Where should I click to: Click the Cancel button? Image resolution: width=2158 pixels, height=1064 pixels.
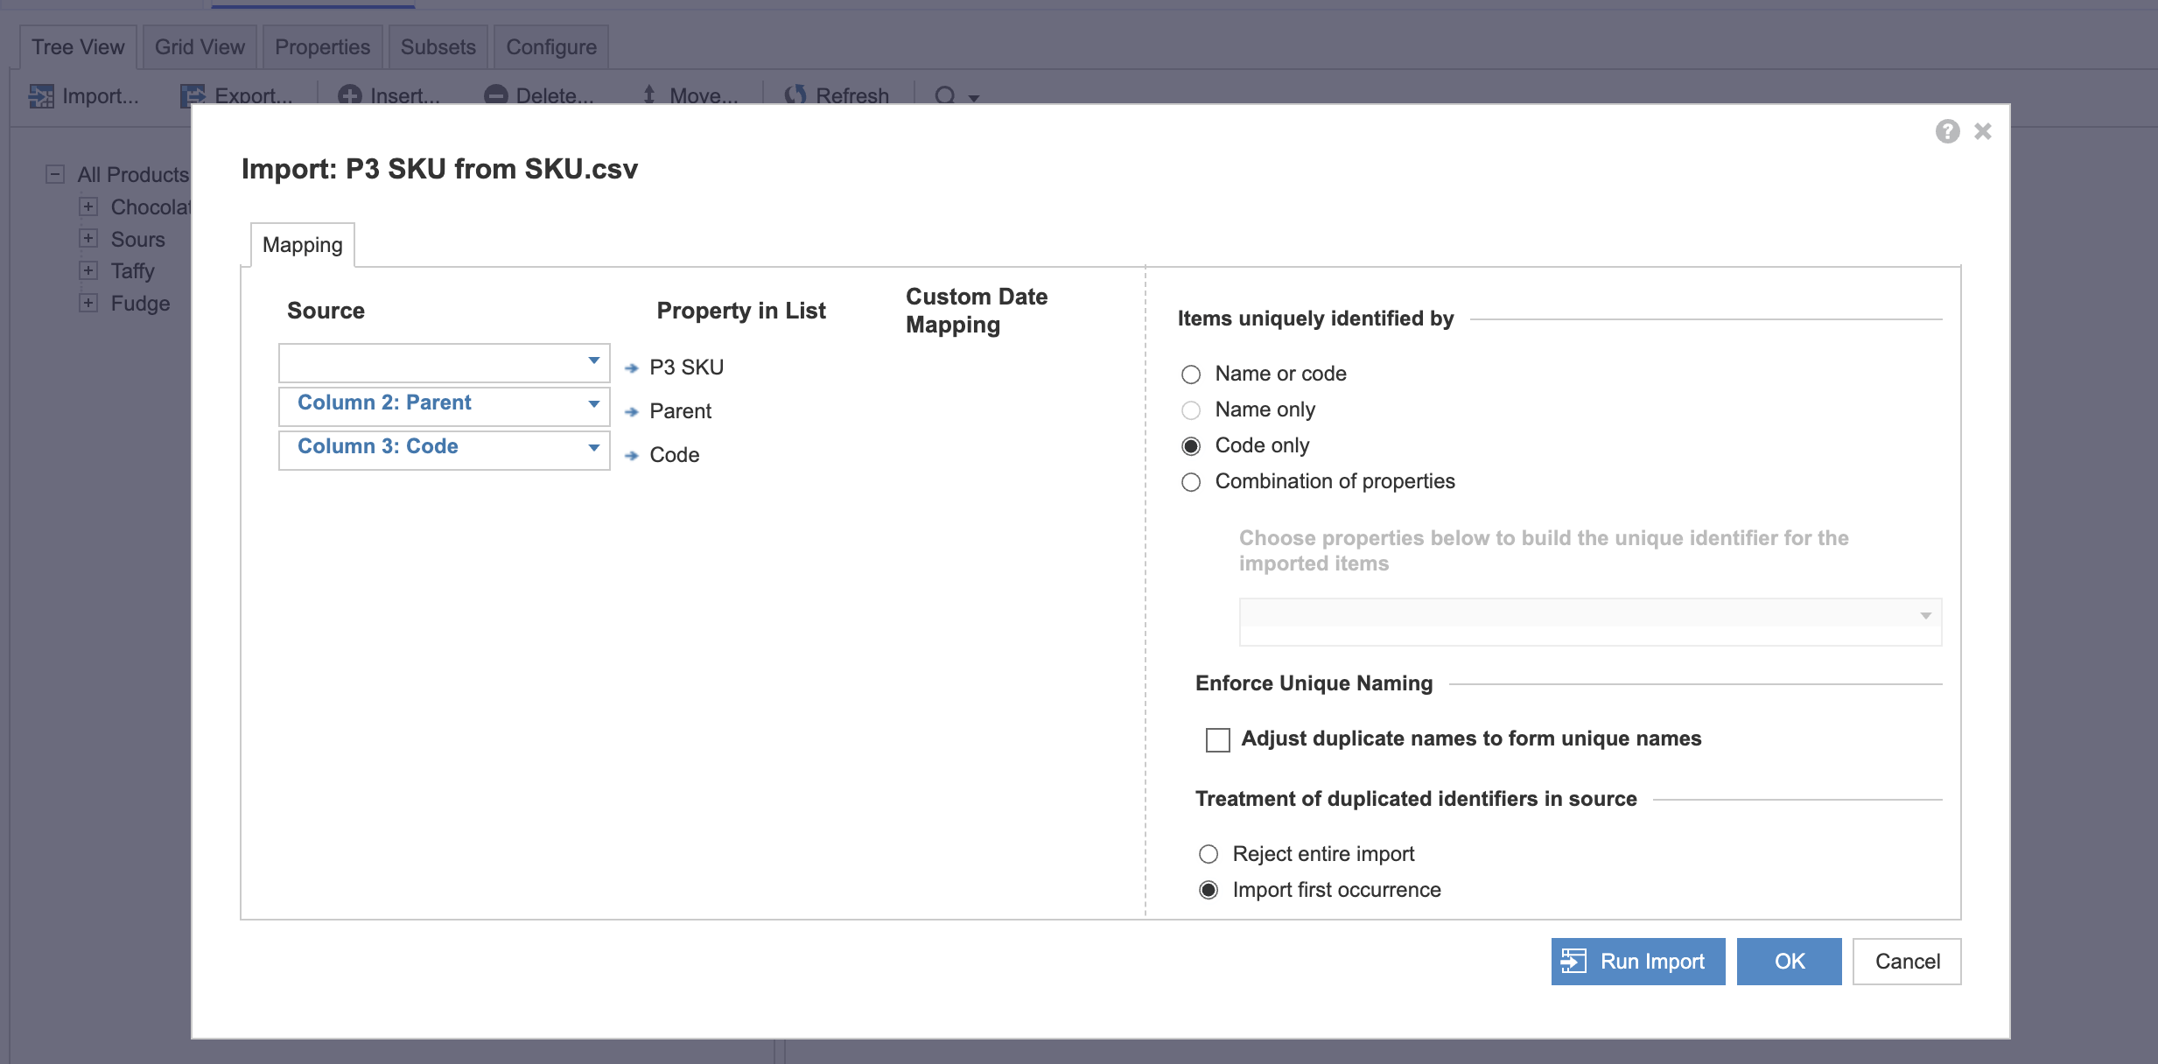tap(1906, 962)
